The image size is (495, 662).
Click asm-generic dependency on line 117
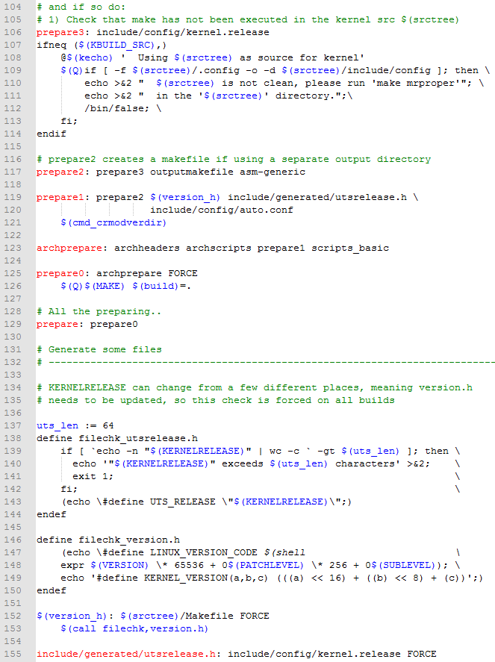point(273,172)
